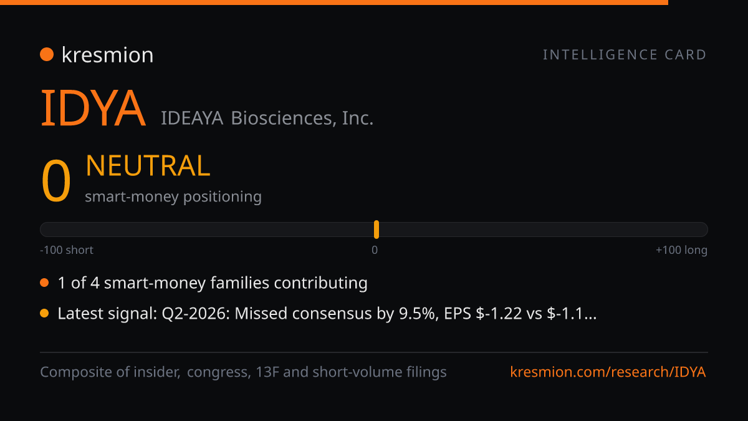The height and width of the screenshot is (421, 748).
Task: Select the IDEAYA Biosciences, Inc. company name
Action: tap(267, 118)
